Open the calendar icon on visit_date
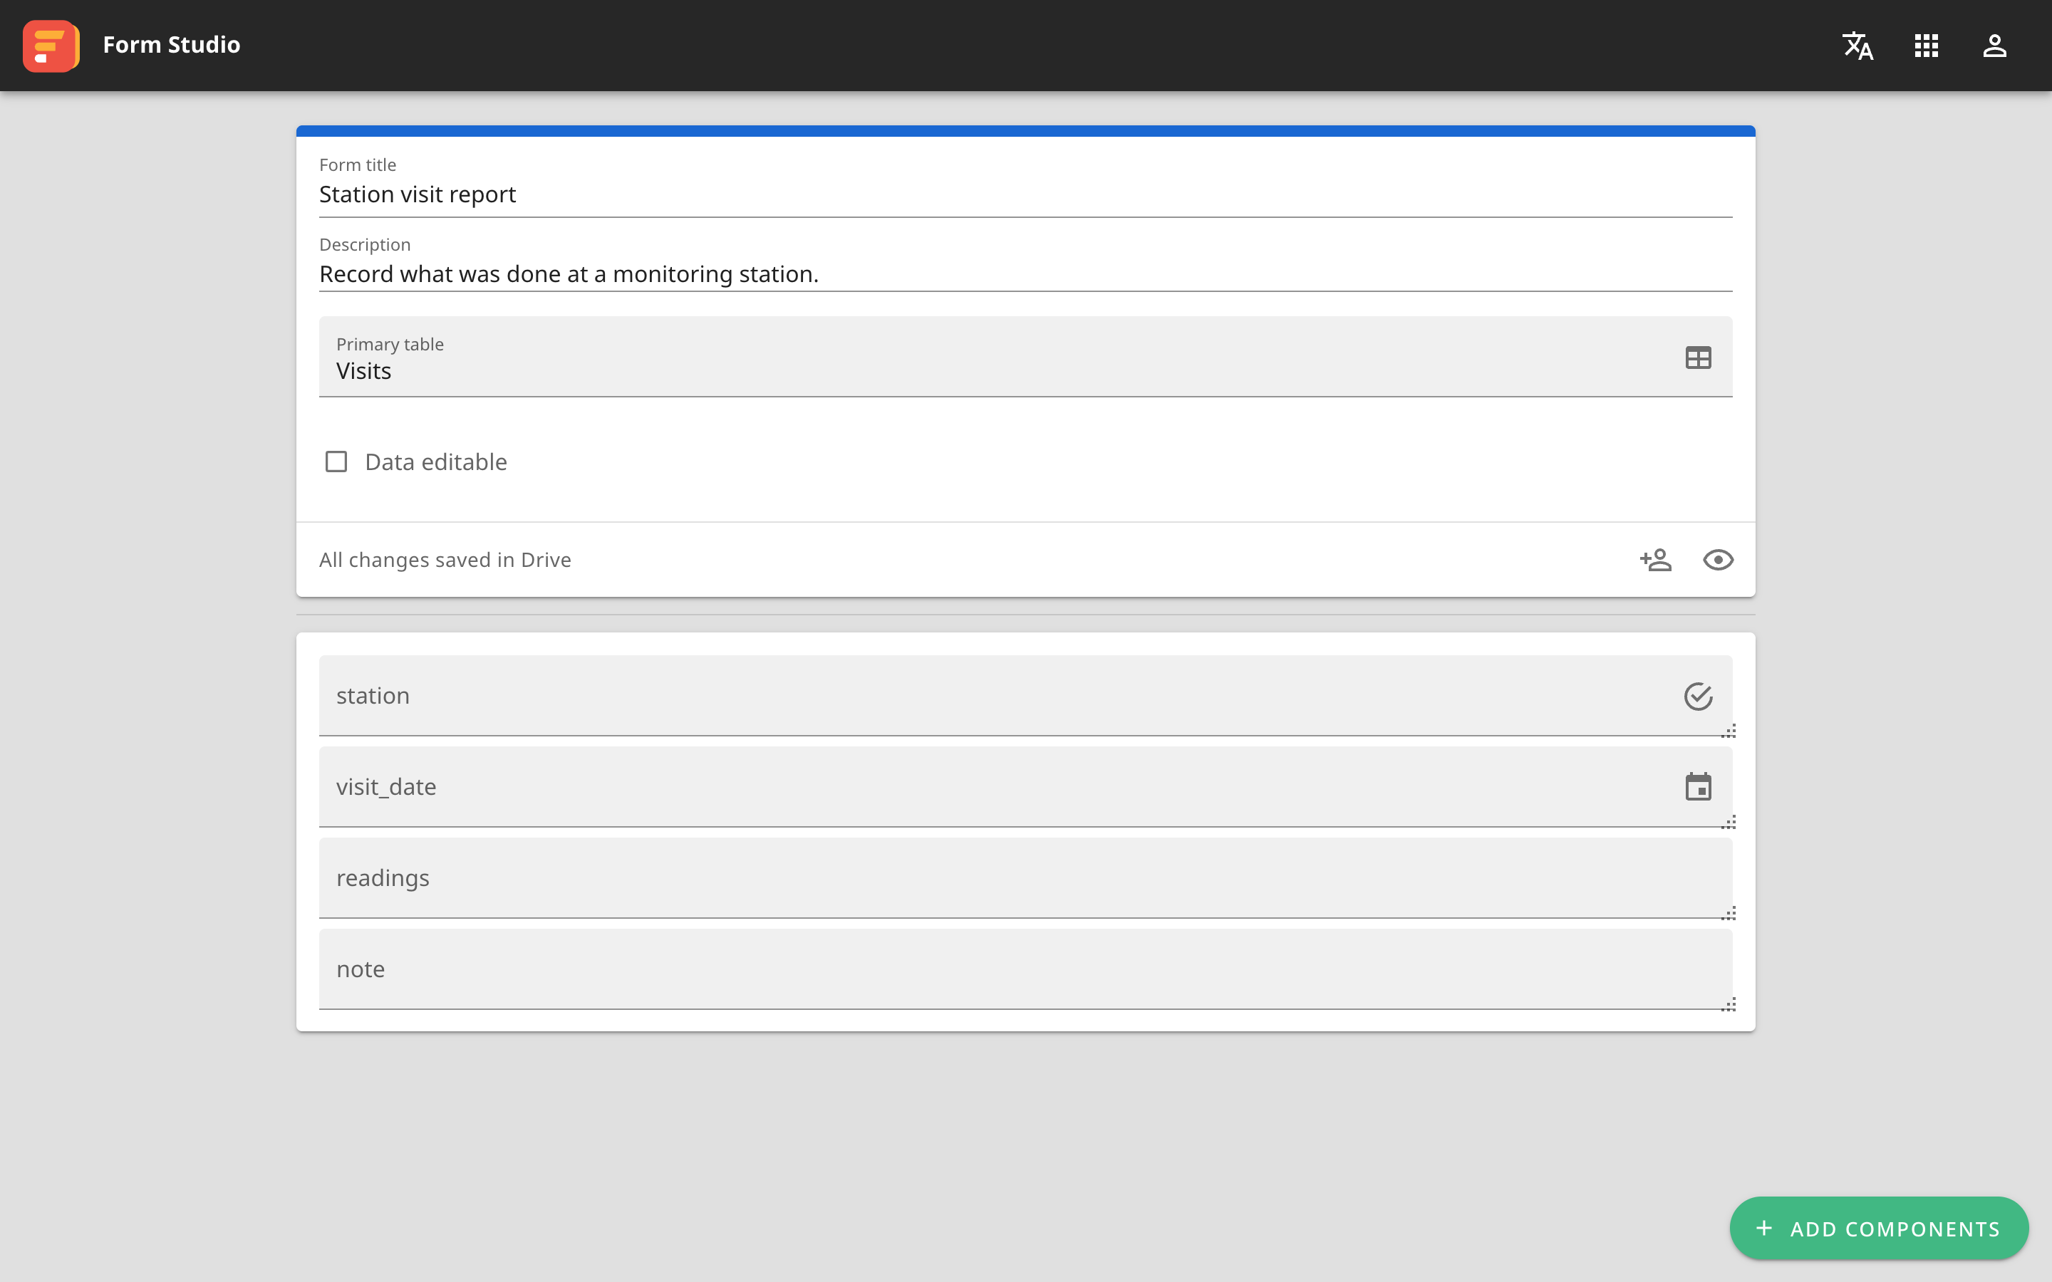 tap(1699, 787)
